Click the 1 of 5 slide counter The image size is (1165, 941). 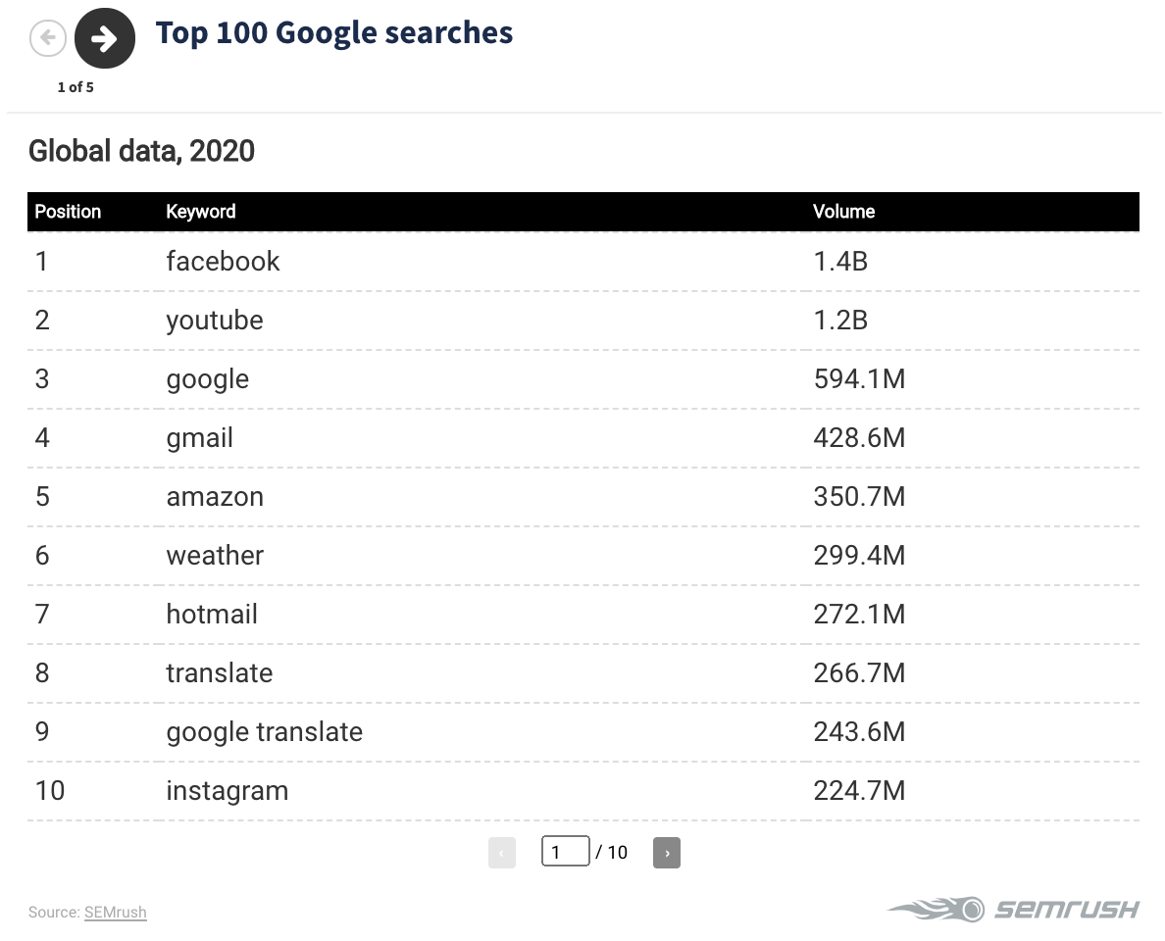click(76, 87)
